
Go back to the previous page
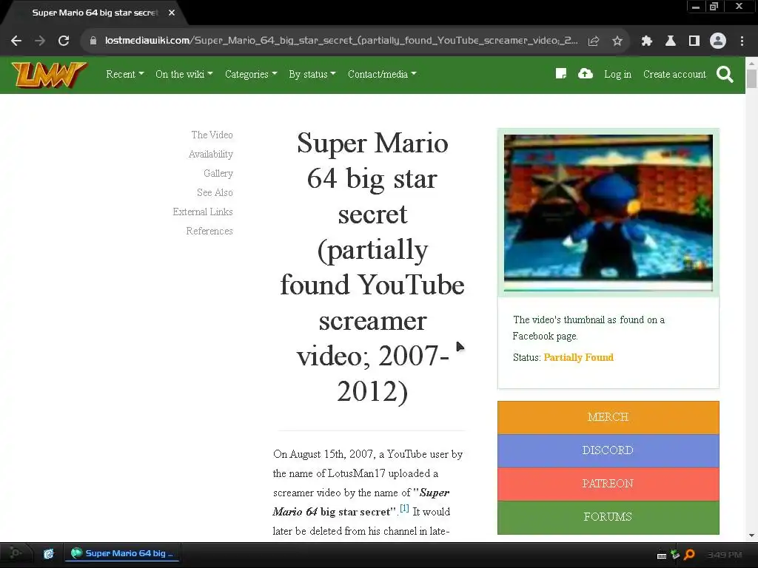[x=16, y=41]
